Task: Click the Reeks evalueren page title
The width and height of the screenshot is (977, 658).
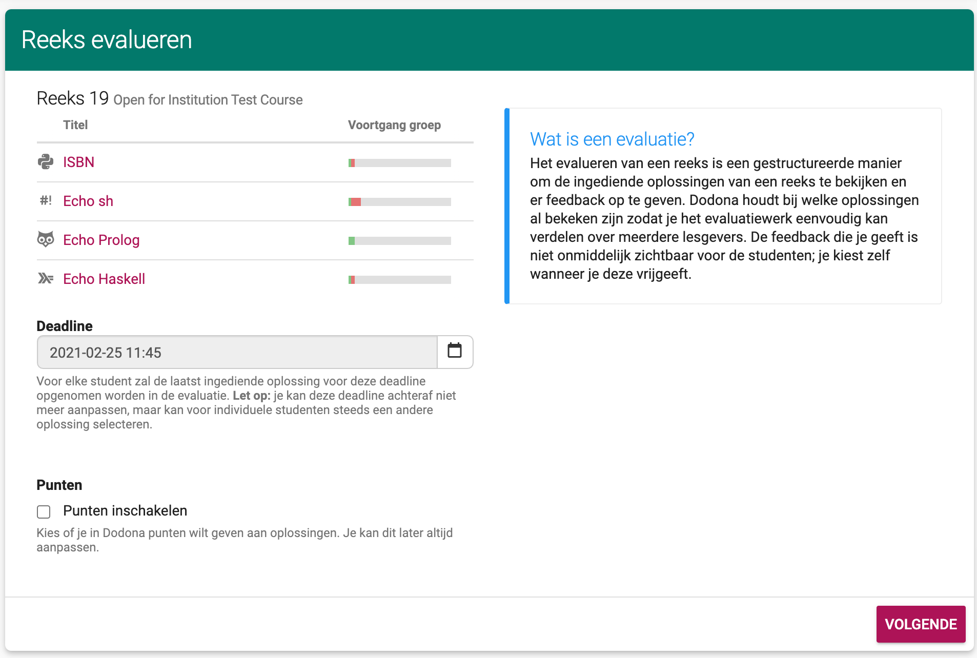Action: tap(107, 39)
